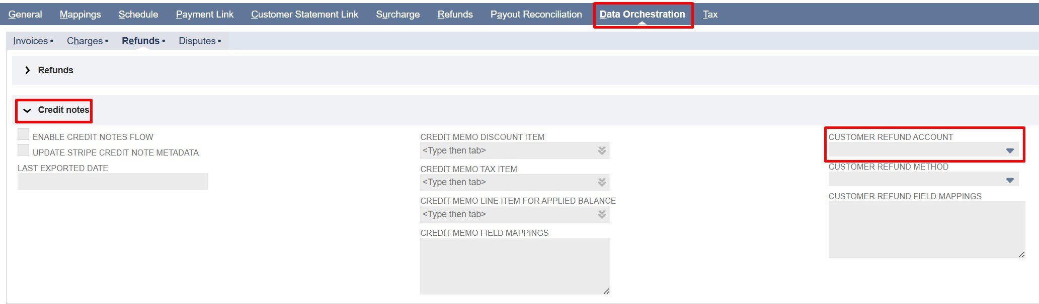Viewport: 1039px width, 304px height.
Task: Go to the Customer Statement Link tab
Action: (304, 15)
